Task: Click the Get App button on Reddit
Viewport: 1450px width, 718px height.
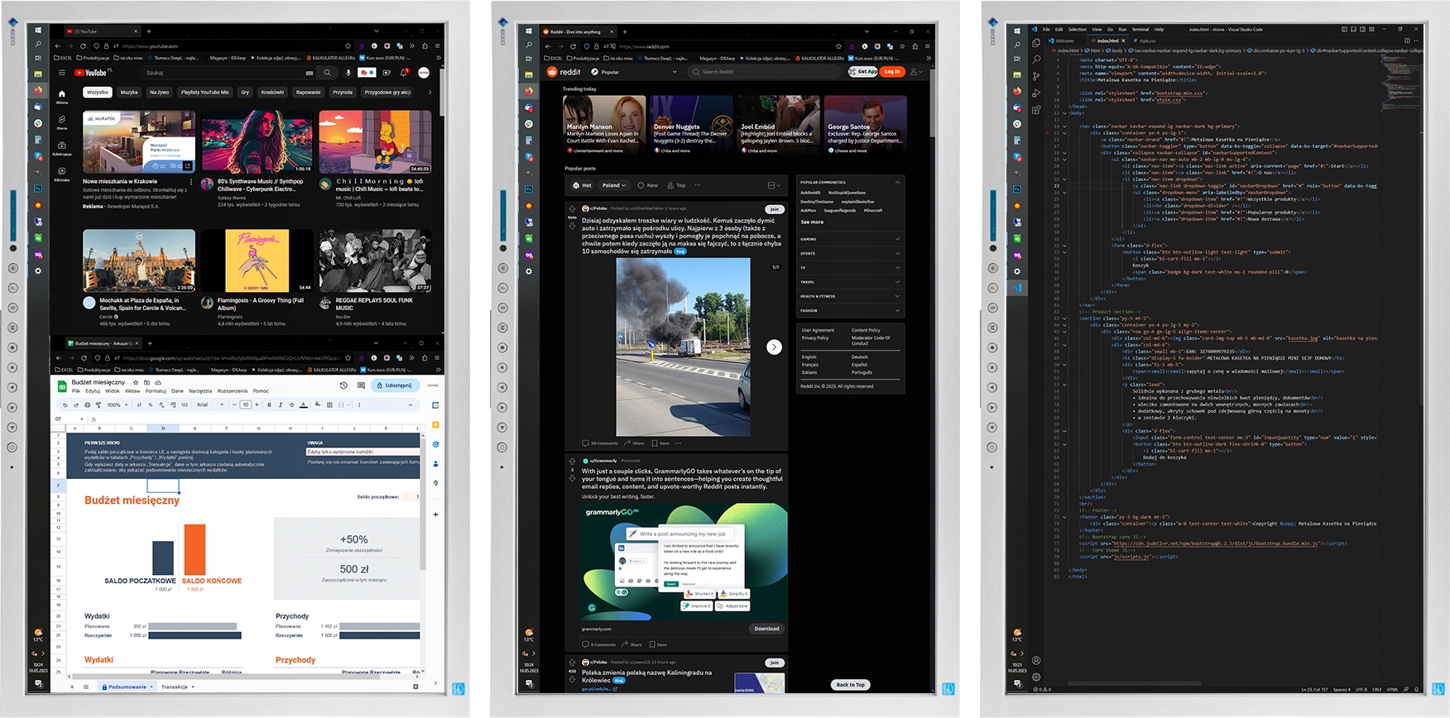Action: pos(864,72)
